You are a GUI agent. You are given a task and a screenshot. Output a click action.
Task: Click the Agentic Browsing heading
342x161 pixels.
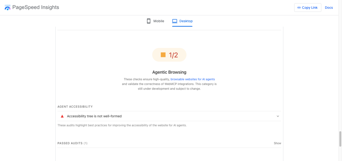[x=169, y=72]
